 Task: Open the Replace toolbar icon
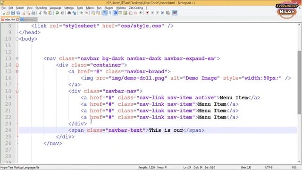pos(75,13)
